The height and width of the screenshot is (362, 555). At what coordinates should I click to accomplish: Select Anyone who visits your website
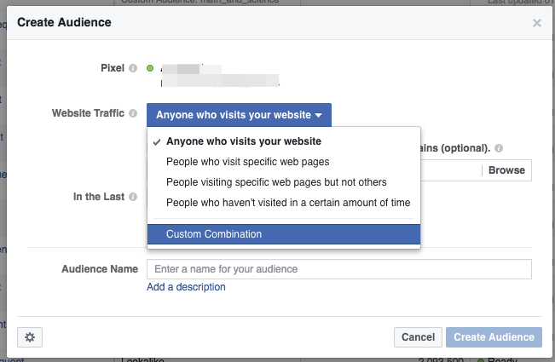(244, 141)
